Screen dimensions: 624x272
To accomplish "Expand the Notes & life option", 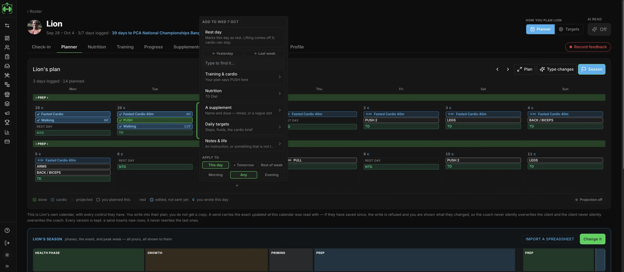I will point(244,144).
